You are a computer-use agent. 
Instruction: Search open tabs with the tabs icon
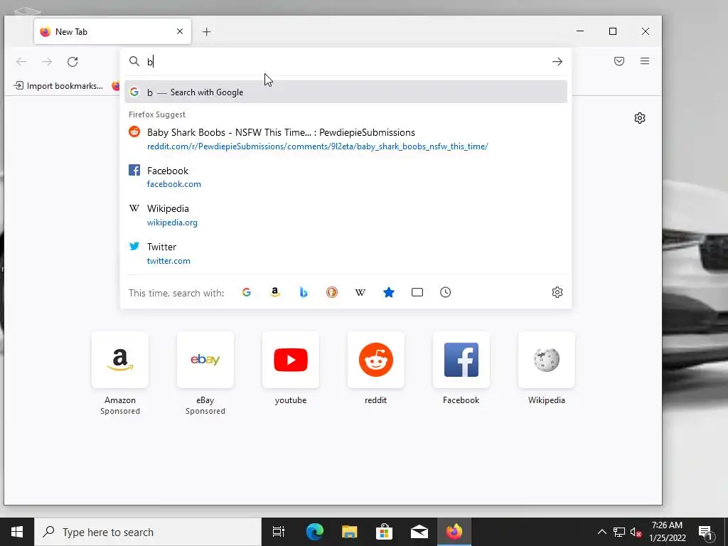[x=417, y=292]
